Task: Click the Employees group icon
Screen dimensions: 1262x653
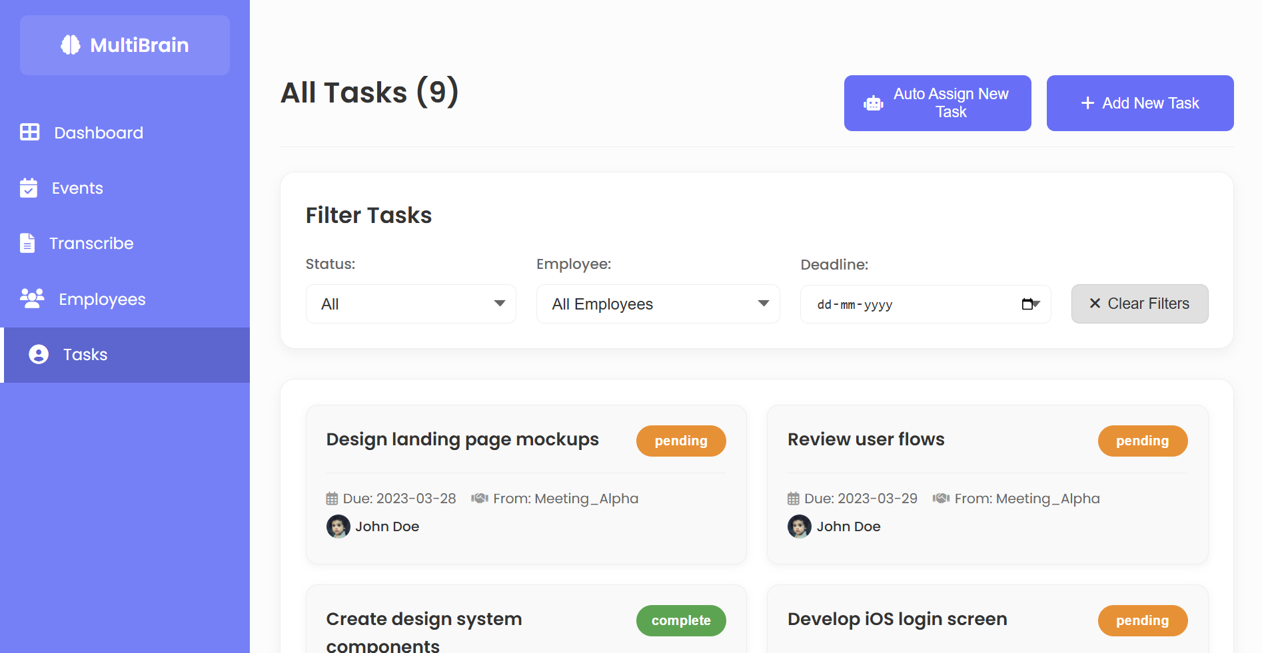Action: click(x=32, y=298)
